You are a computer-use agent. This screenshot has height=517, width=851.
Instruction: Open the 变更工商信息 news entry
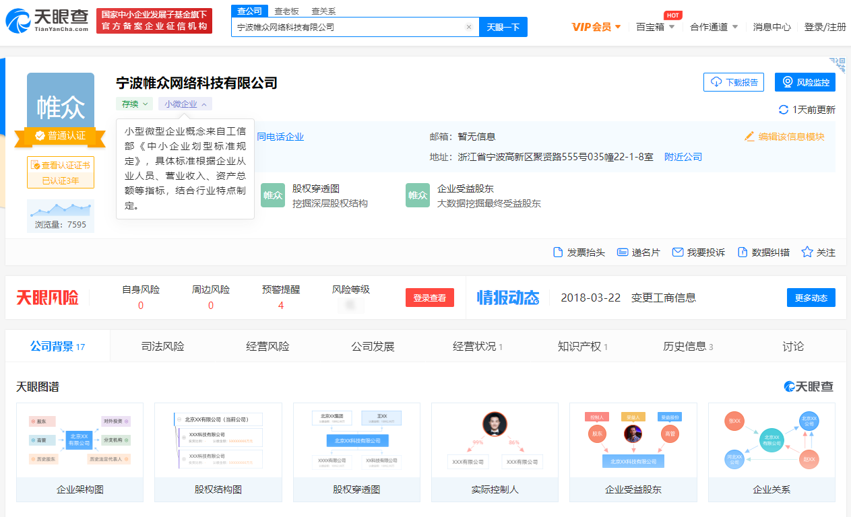[x=664, y=298]
